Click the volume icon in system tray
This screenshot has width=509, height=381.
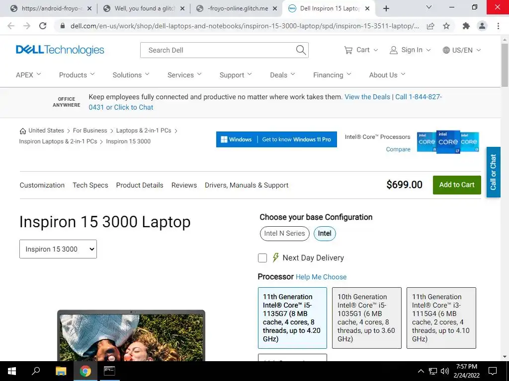[x=445, y=371]
